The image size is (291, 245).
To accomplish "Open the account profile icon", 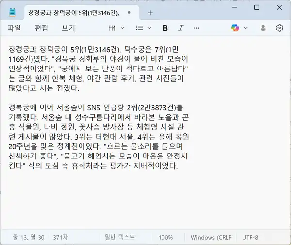I will tap(263, 28).
